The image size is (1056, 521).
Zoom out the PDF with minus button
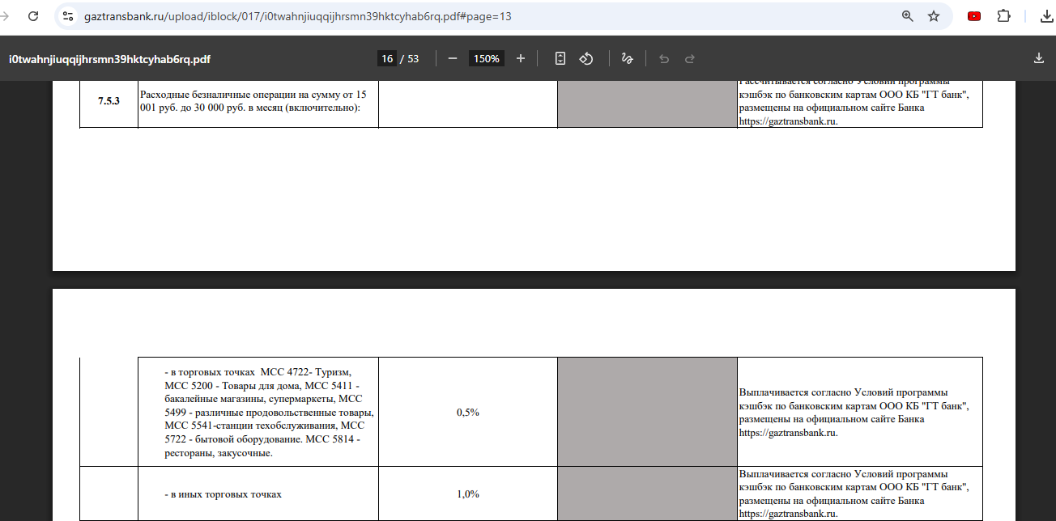(453, 58)
